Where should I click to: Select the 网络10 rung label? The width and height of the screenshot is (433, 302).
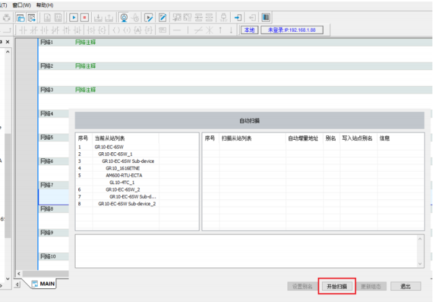tap(48, 257)
